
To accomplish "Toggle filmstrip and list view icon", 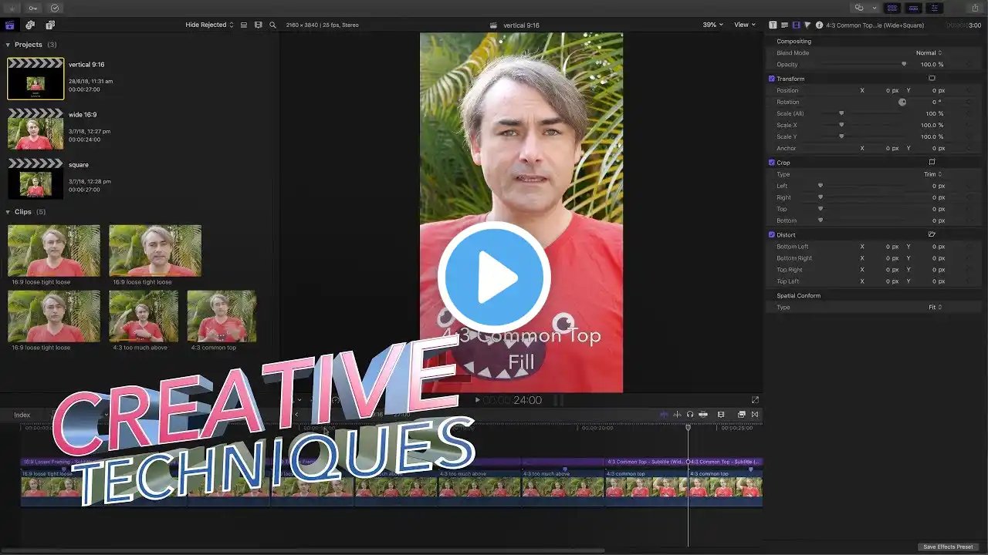I will coord(259,25).
